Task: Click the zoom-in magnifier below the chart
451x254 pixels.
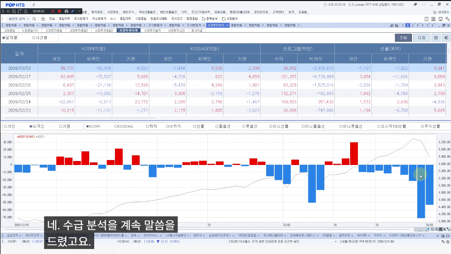Action: (x=437, y=229)
